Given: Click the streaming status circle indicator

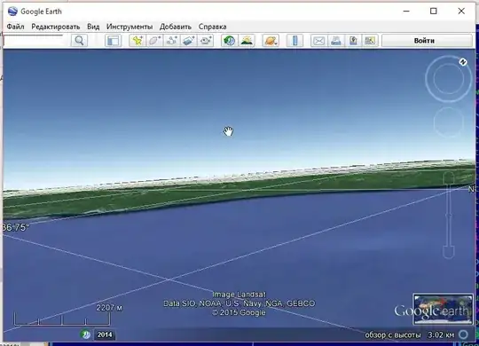Looking at the screenshot, I should coord(463,334).
